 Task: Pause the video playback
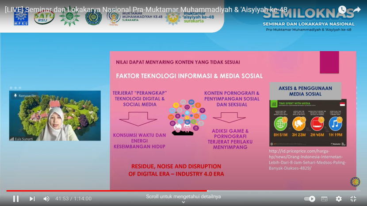click(x=16, y=199)
